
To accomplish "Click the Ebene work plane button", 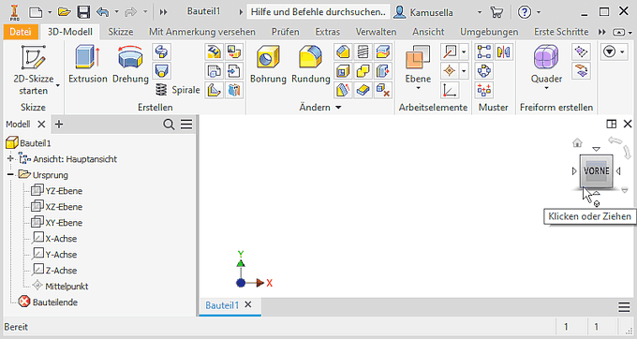I will (x=418, y=67).
